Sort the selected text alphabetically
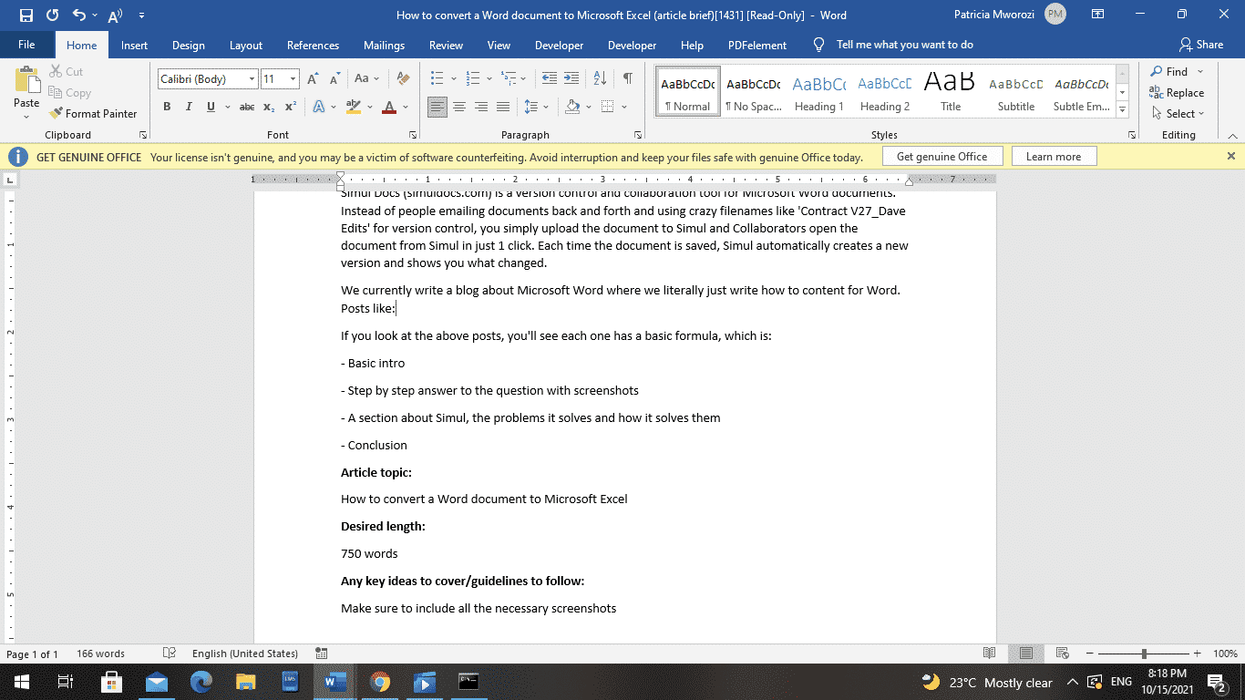 (x=600, y=79)
